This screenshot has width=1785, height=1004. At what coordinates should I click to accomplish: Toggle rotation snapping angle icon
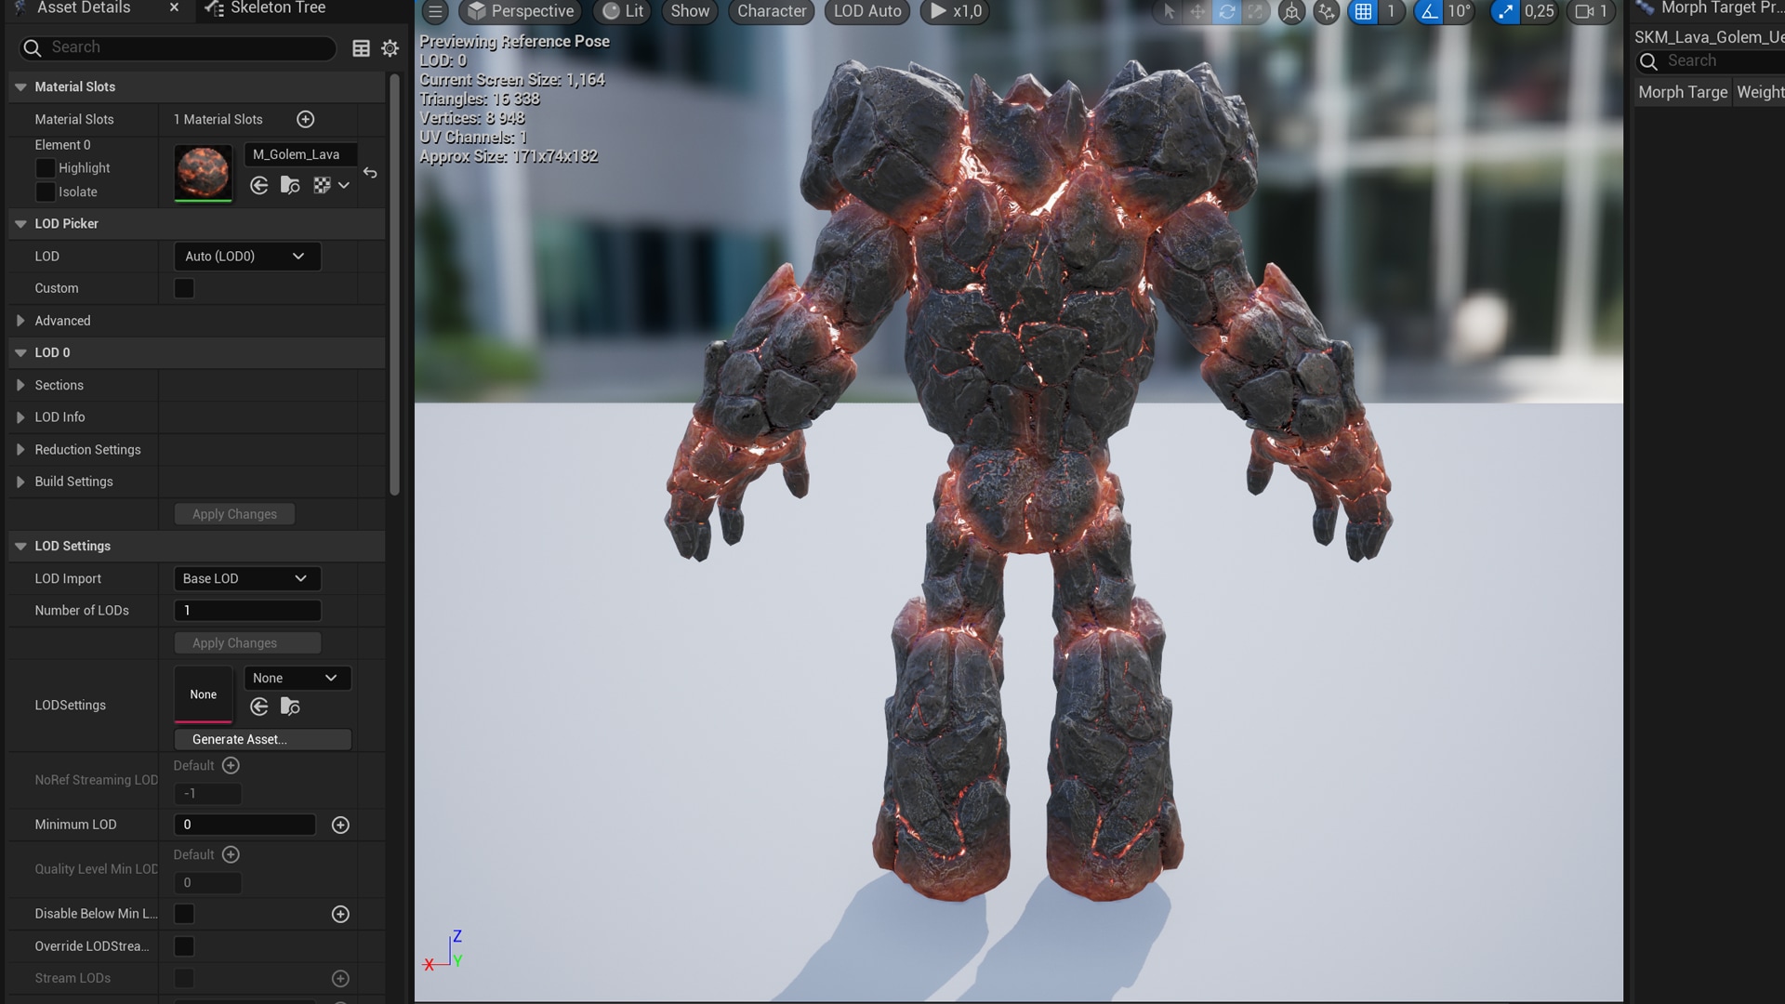click(x=1430, y=12)
